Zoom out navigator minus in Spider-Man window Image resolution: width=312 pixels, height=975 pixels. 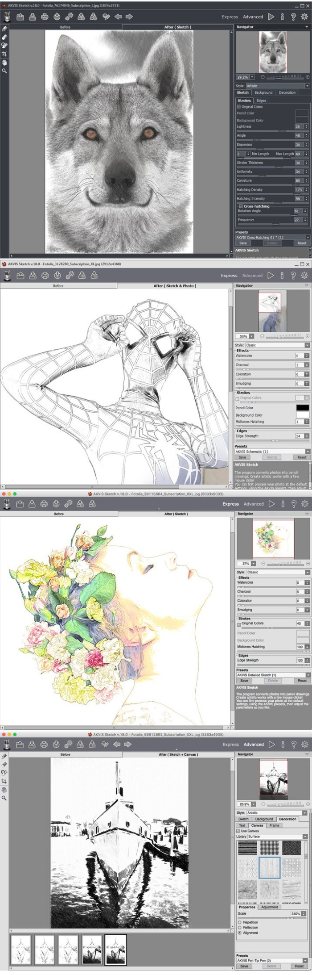[262, 336]
